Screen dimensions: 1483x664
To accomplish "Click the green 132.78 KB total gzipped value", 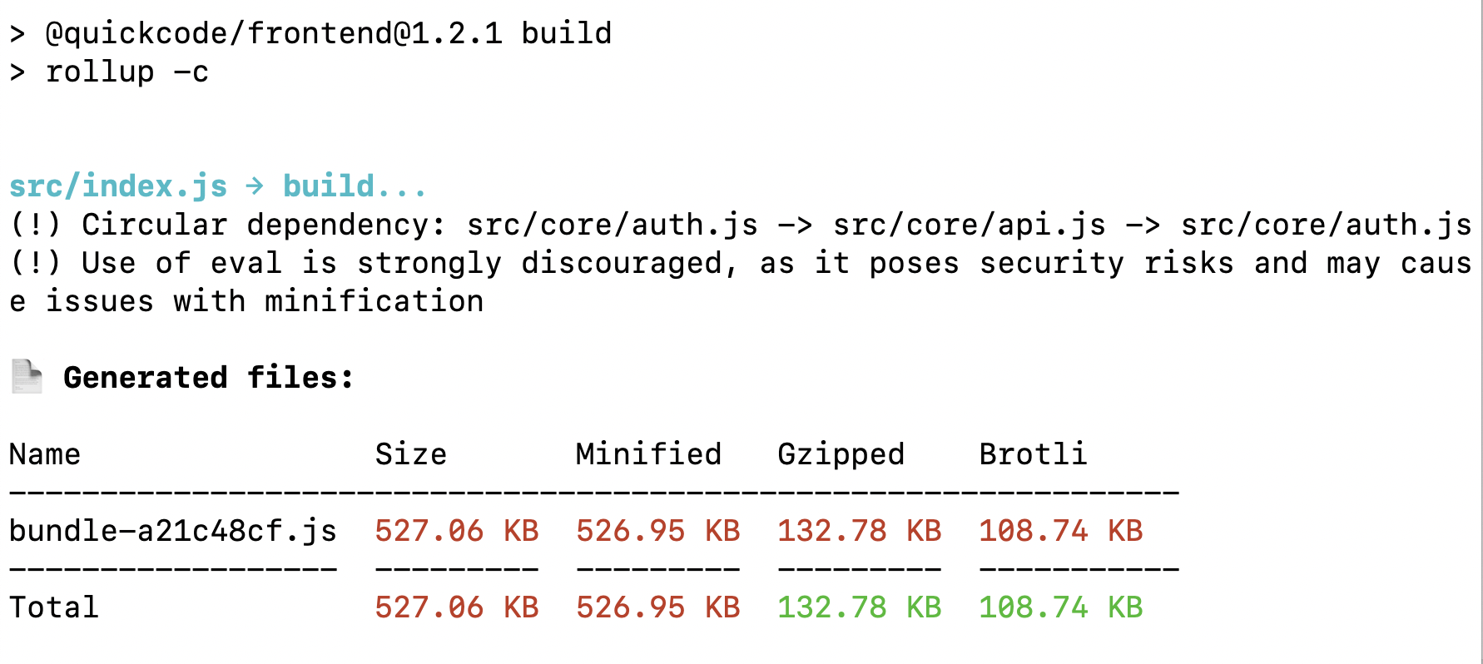I will click(859, 607).
